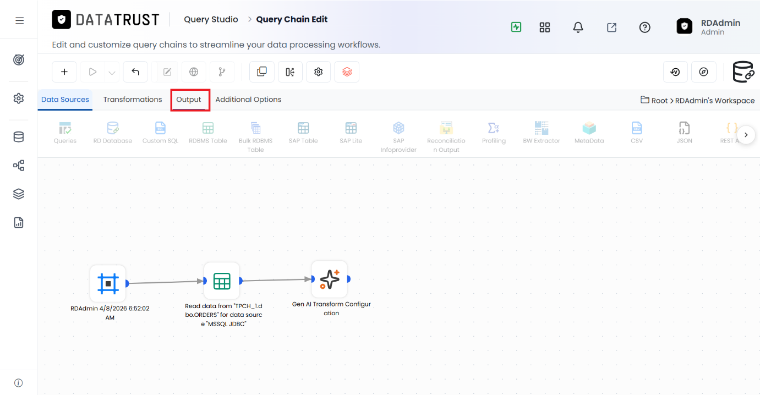Select the Custom SQL data source
The height and width of the screenshot is (395, 760).
tap(160, 133)
